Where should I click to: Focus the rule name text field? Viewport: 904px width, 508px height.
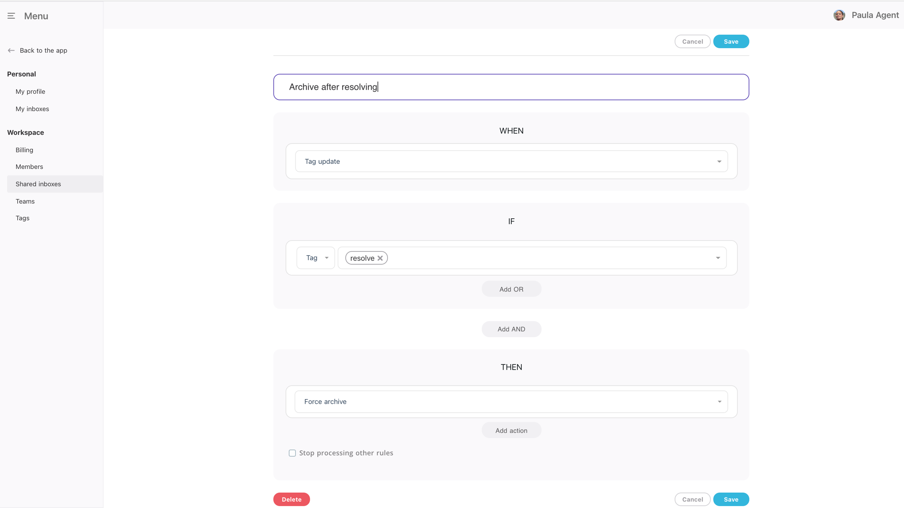tap(511, 87)
